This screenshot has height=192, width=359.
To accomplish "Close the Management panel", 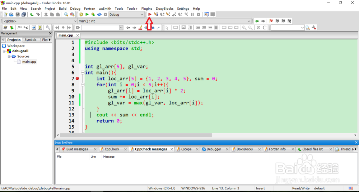I will (50, 33).
